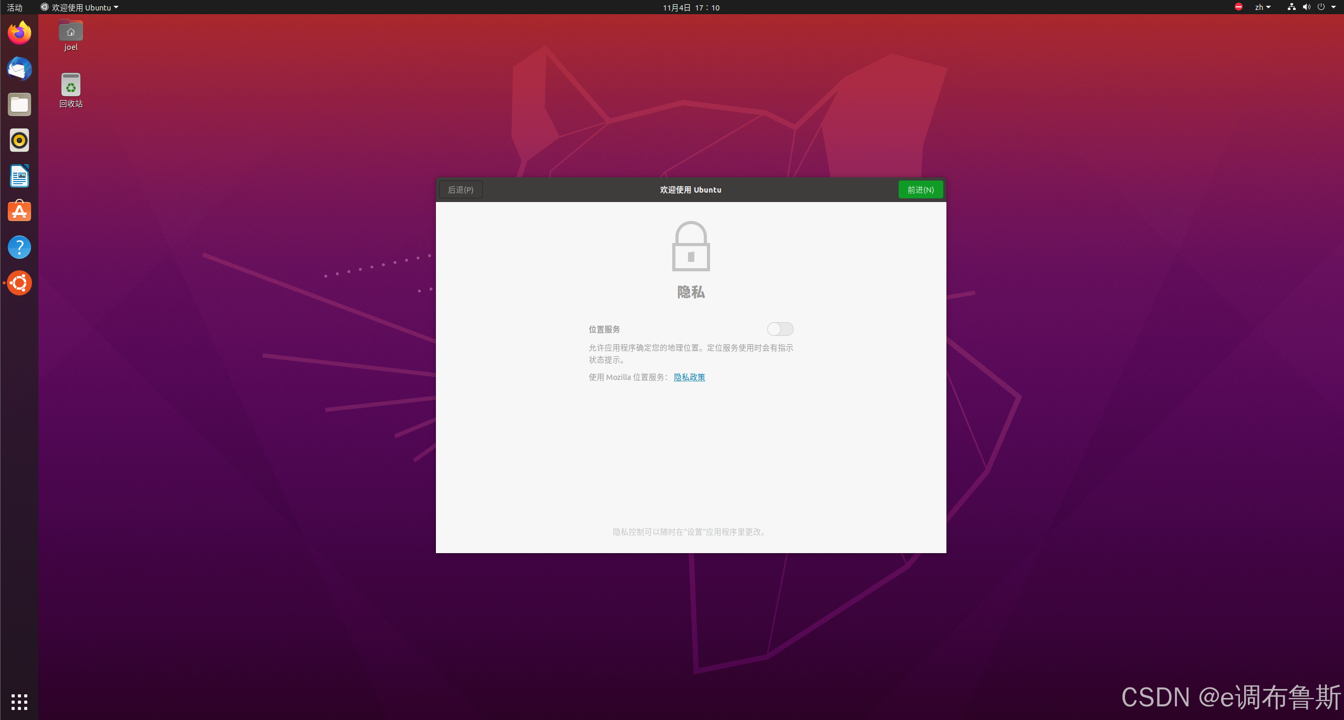Open the 回收站 trash desktop icon

point(71,90)
